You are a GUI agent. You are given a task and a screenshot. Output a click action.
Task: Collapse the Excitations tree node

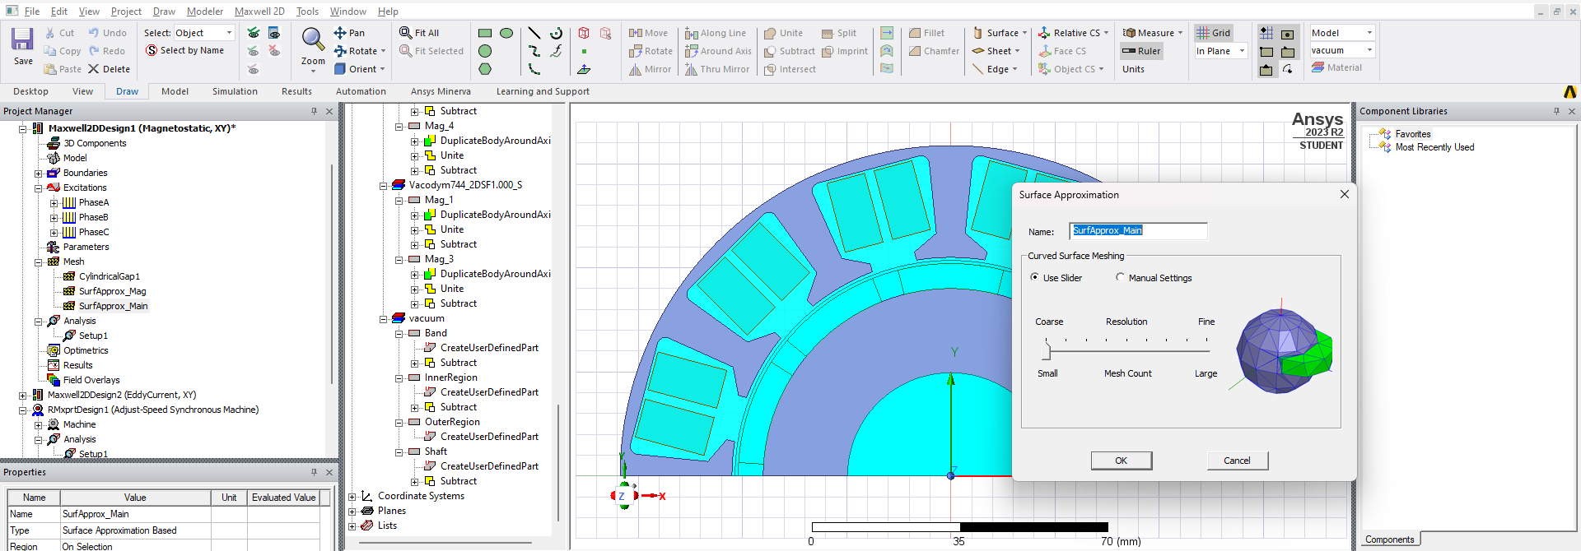pos(38,188)
